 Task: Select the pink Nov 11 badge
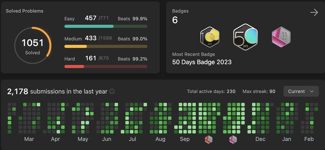(281, 37)
